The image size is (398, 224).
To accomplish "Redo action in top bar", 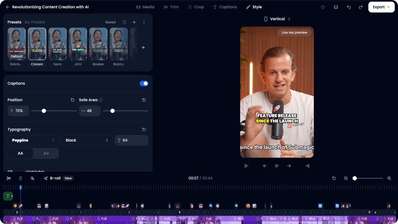I will pos(361,7).
